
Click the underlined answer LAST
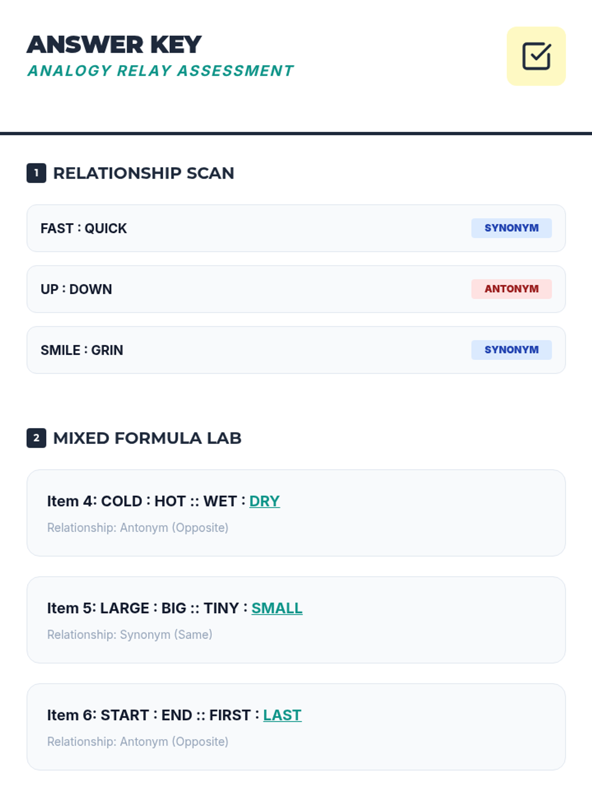282,715
